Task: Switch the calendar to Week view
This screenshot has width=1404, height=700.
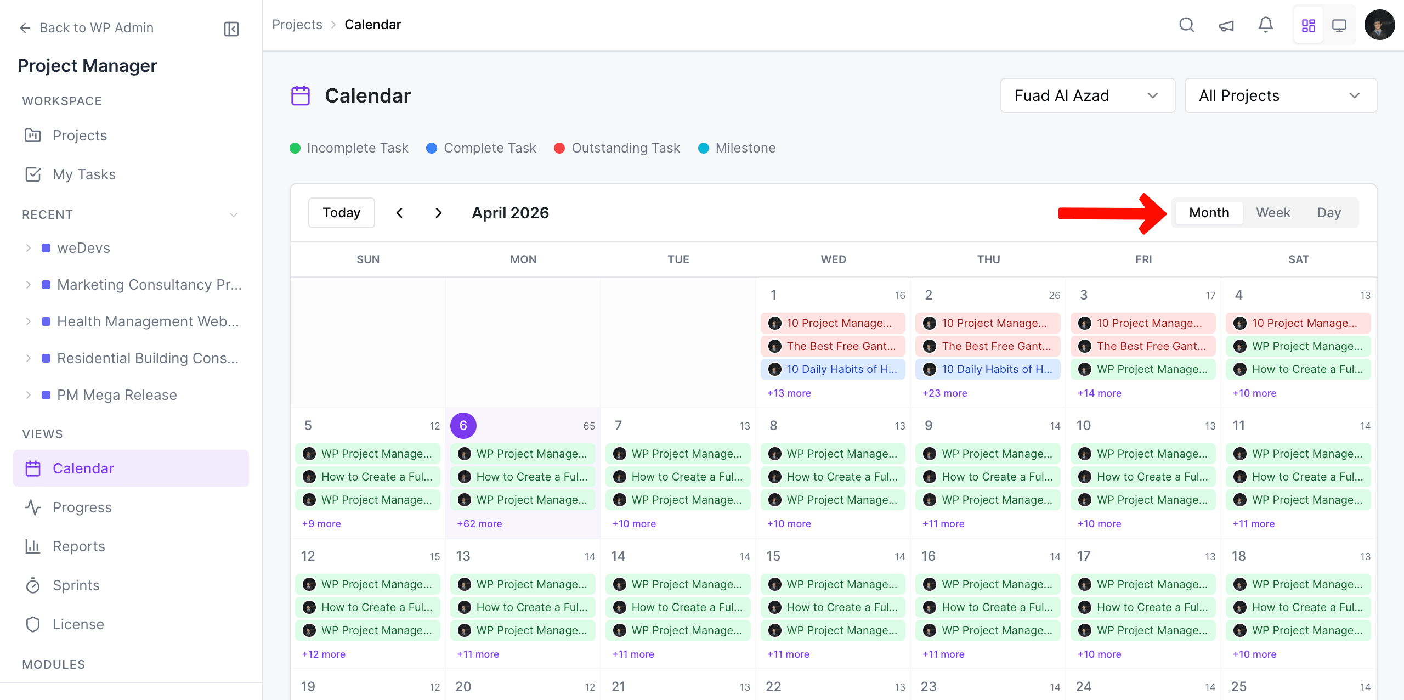Action: click(x=1273, y=212)
